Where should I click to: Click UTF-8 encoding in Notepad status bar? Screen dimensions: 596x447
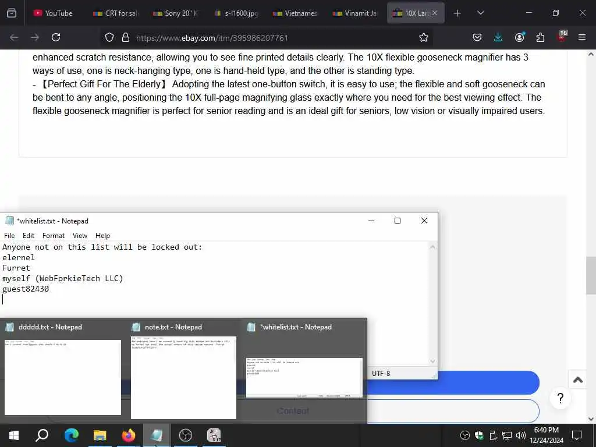pyautogui.click(x=381, y=374)
